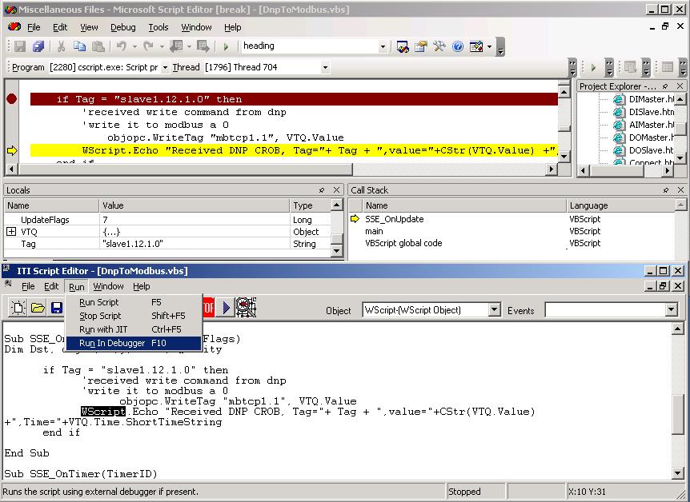
Task: Click the bug magnifier debug icon
Action: point(246,307)
